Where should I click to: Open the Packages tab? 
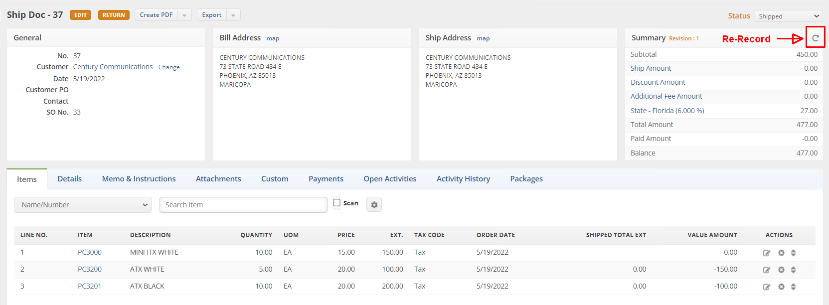(526, 179)
